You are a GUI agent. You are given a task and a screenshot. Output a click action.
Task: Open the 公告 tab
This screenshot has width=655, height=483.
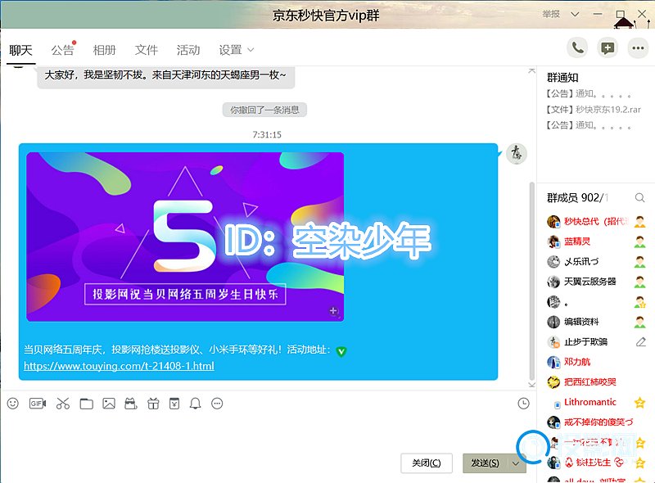point(63,50)
